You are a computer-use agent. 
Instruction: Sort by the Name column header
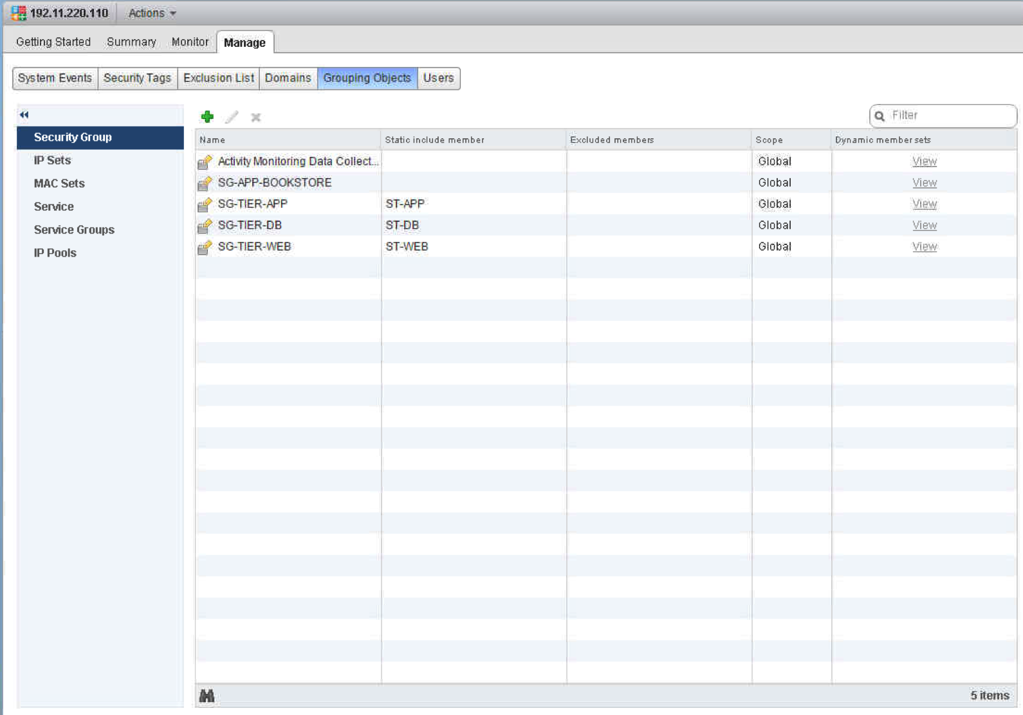(212, 140)
